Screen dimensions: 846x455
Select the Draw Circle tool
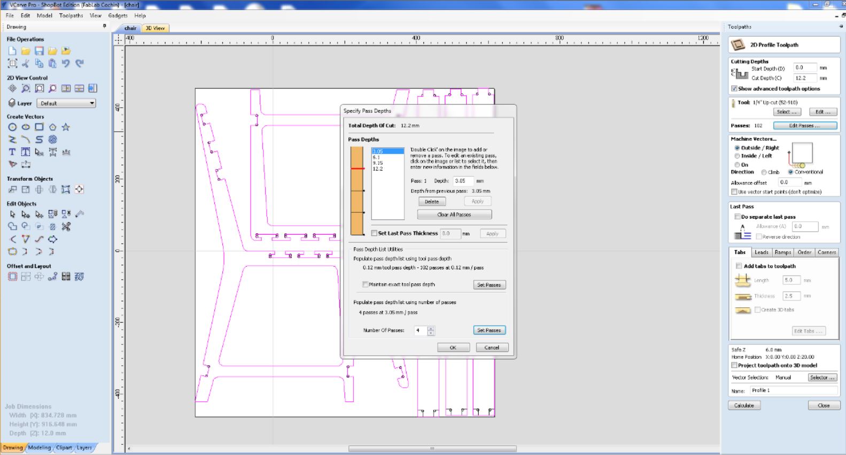(12, 127)
